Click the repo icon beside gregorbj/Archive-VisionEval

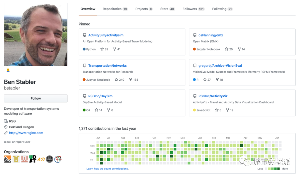pyautogui.click(x=194, y=66)
